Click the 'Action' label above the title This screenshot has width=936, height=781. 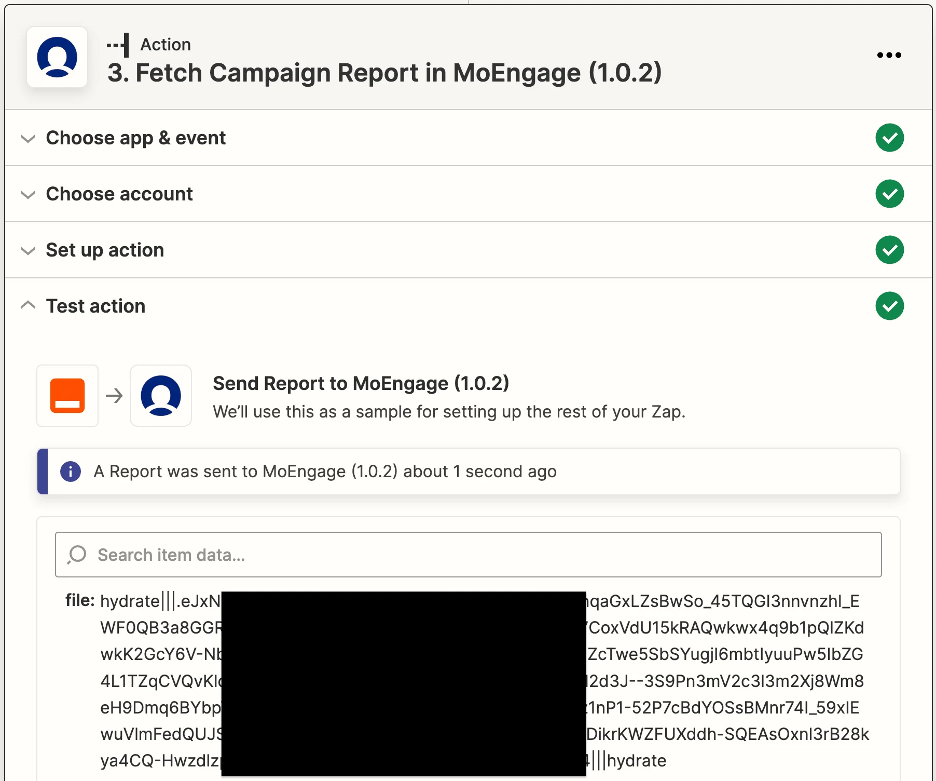click(166, 45)
